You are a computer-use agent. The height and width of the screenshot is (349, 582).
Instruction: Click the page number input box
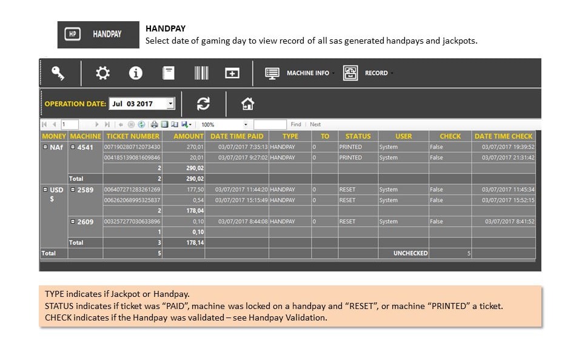click(x=69, y=125)
